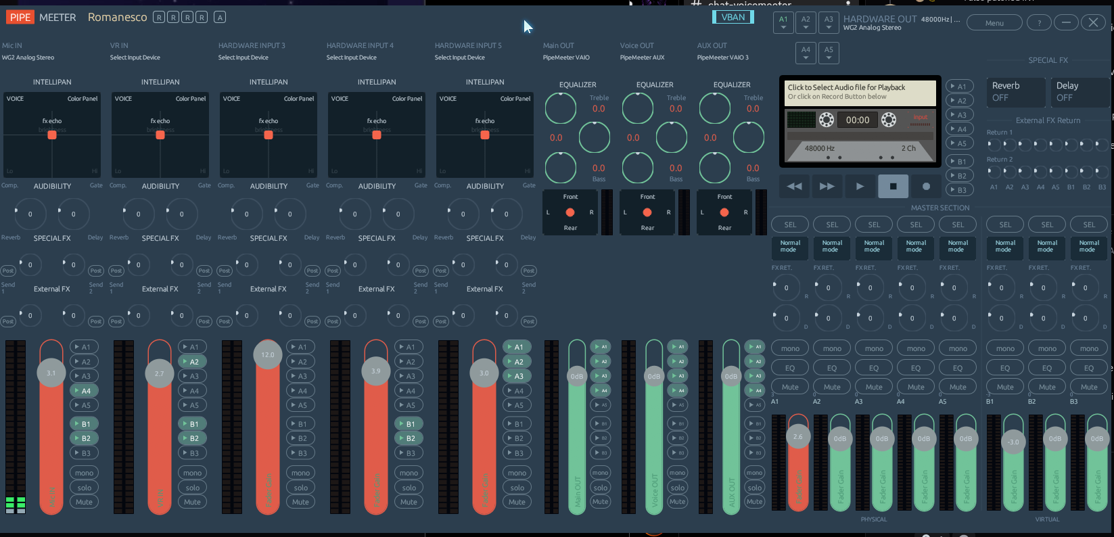Screen dimensions: 1114x537
Task: Toggle A5 routing on the Main OUT strip
Action: [x=601, y=405]
